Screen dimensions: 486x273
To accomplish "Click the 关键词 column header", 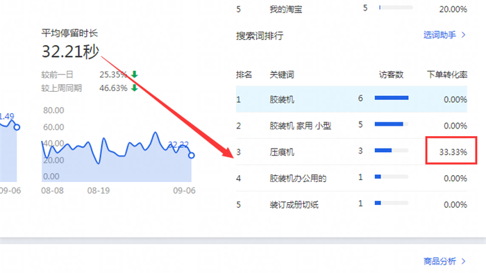I will (x=281, y=74).
